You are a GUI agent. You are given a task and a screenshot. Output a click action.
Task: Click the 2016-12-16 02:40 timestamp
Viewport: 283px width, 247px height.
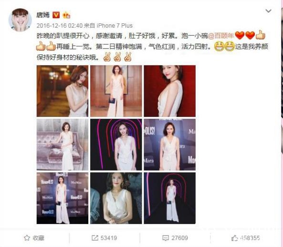tap(60, 26)
